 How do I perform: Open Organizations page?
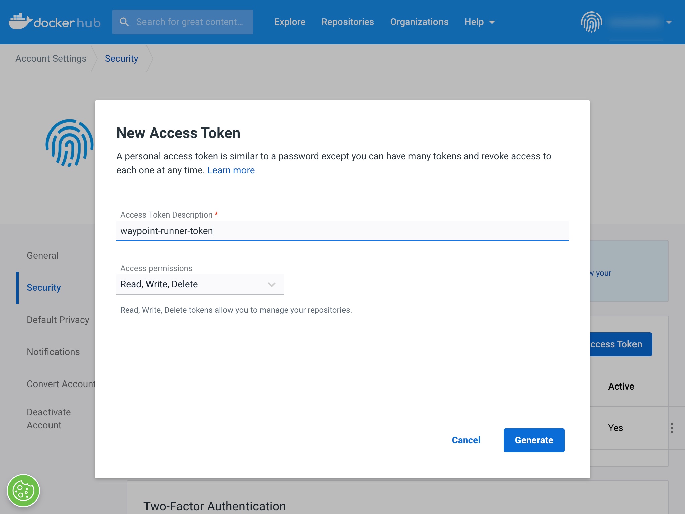pos(419,22)
